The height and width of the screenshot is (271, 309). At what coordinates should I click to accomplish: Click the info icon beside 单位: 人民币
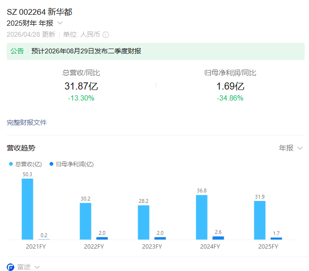click(x=106, y=35)
